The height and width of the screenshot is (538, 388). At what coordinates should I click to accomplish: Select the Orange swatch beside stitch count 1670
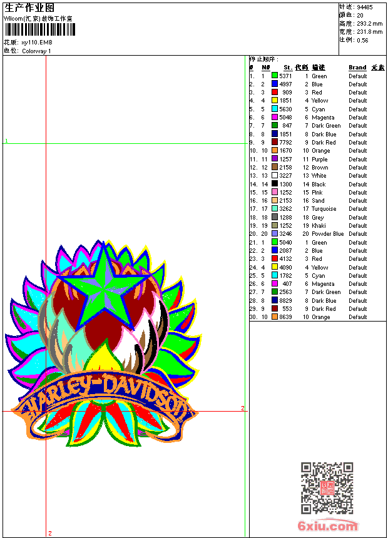275,150
